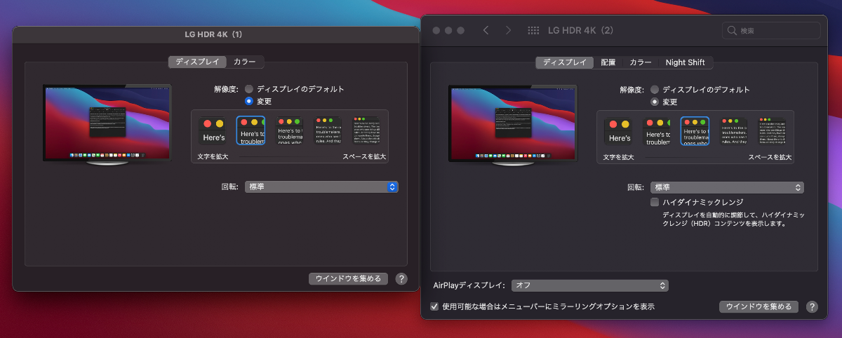Switch to ディスプレイ tab in LG HDR 4K (1)
The width and height of the screenshot is (842, 338).
pyautogui.click(x=197, y=62)
